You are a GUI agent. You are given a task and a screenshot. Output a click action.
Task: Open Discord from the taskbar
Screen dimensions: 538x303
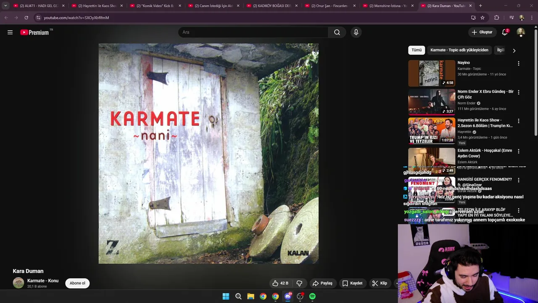coord(287,296)
